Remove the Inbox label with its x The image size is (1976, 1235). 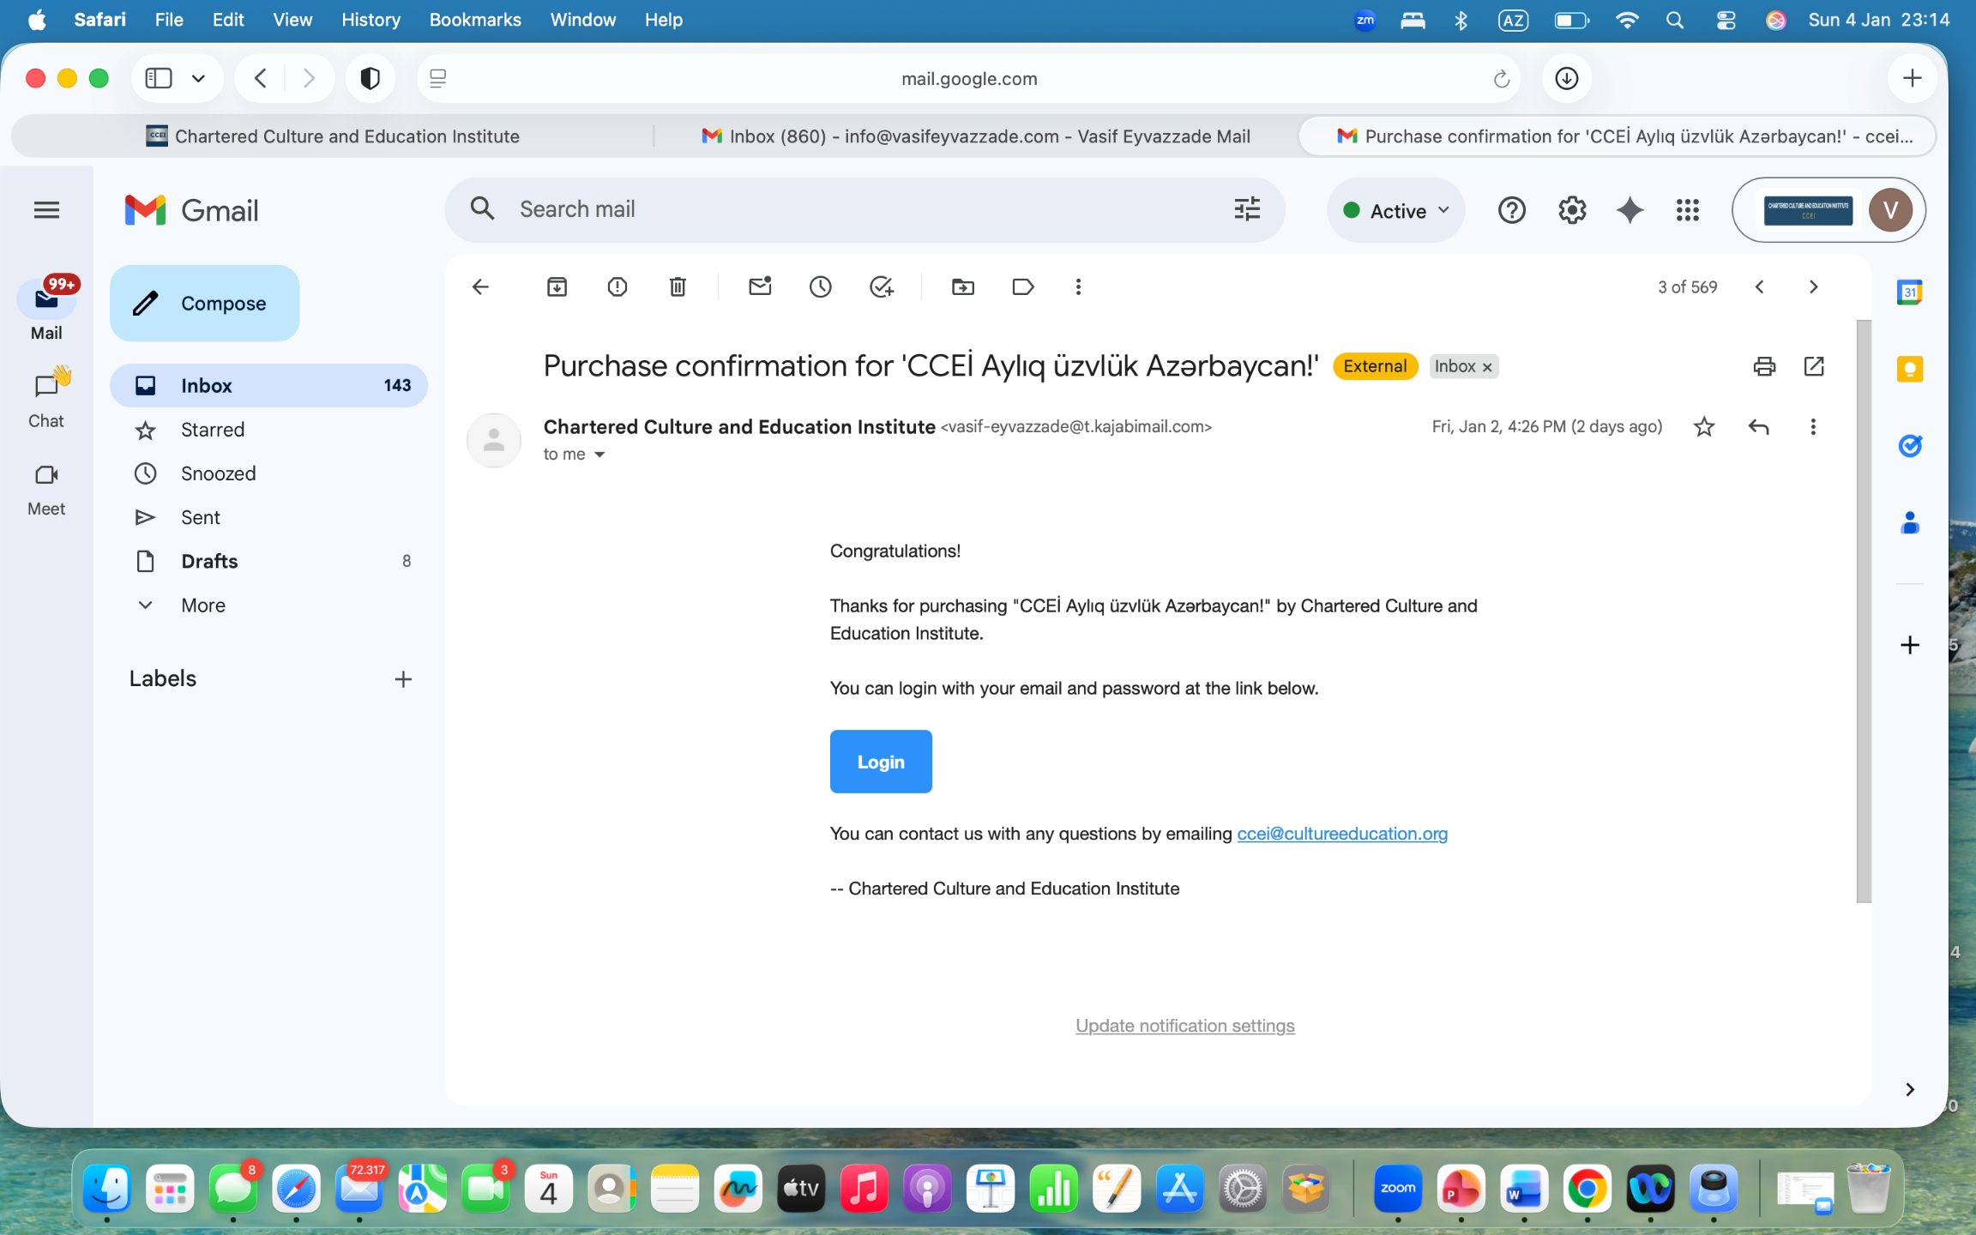1488,367
